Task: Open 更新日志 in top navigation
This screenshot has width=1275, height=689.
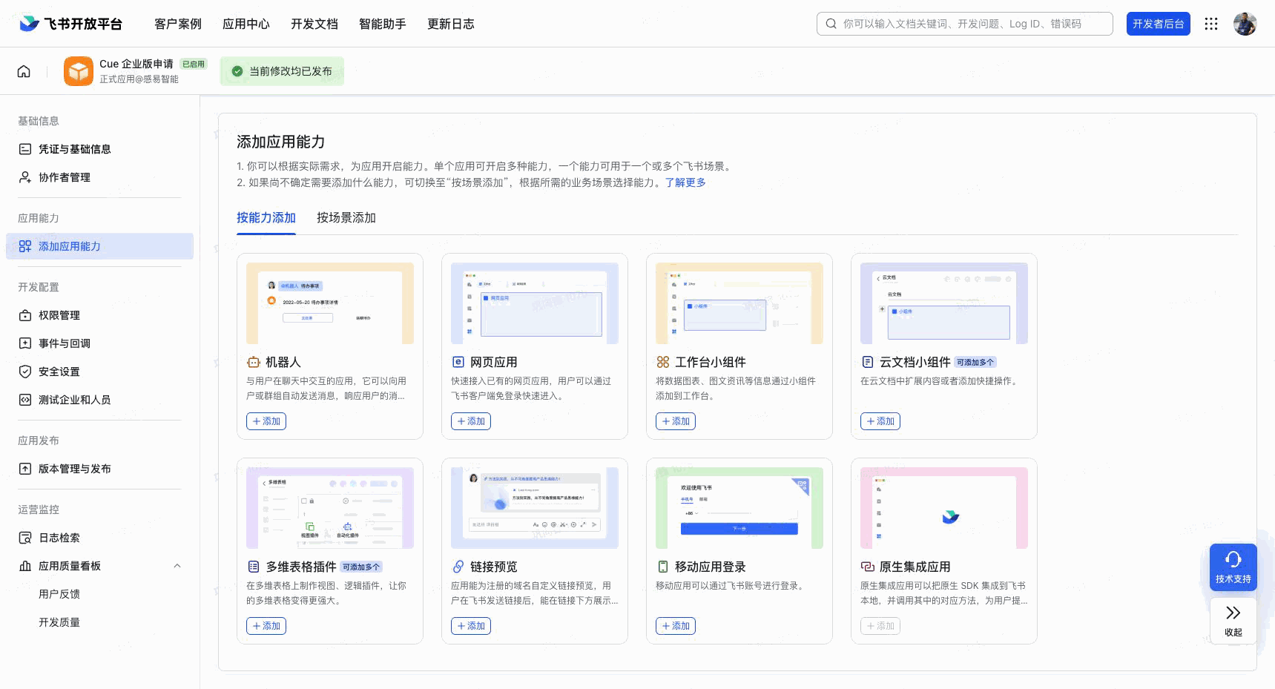Action: (451, 24)
